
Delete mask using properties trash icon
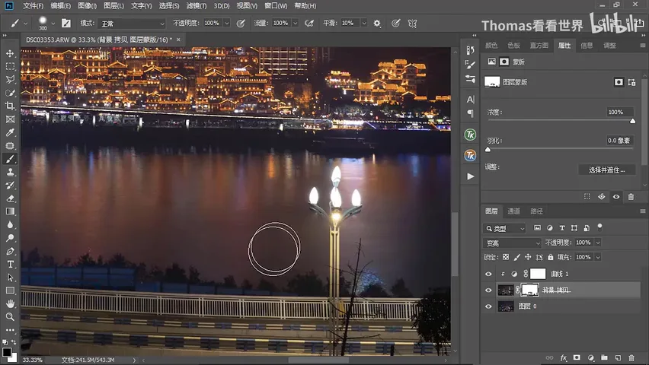coord(631,197)
